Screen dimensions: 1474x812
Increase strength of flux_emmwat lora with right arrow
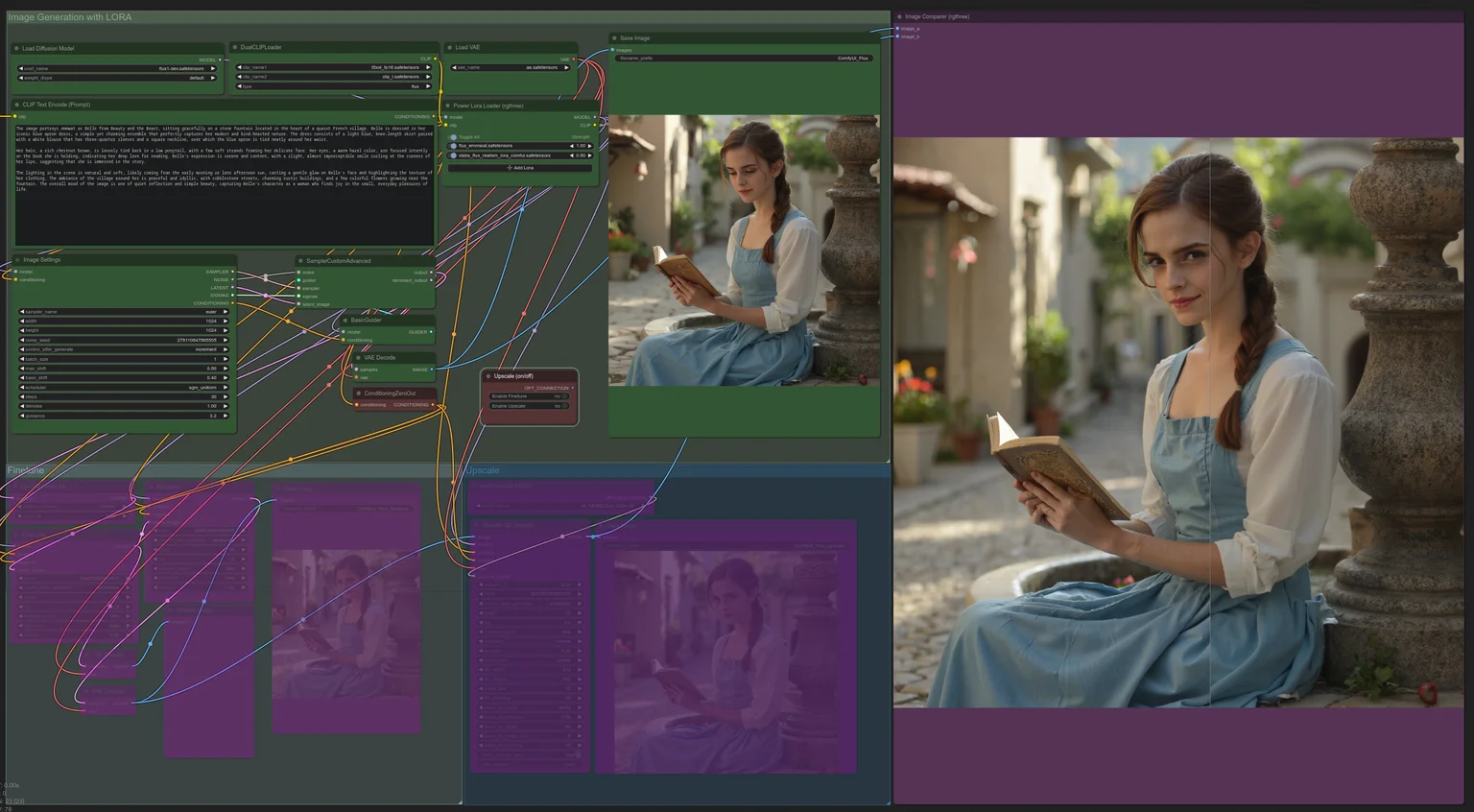[x=589, y=146]
